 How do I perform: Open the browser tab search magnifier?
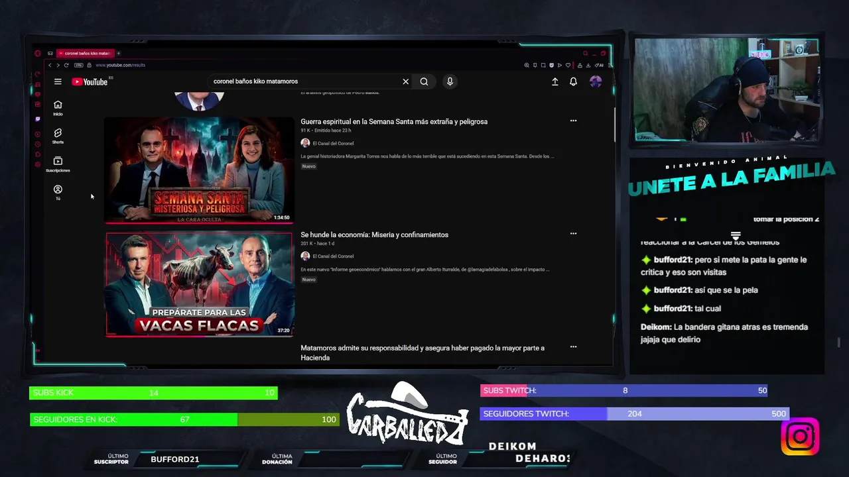586,53
